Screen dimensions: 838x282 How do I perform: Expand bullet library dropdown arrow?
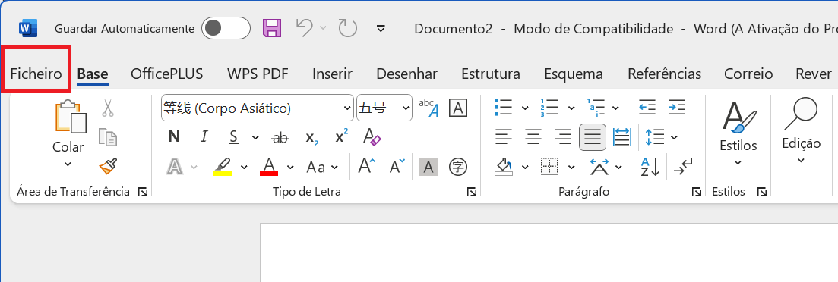[x=525, y=108]
